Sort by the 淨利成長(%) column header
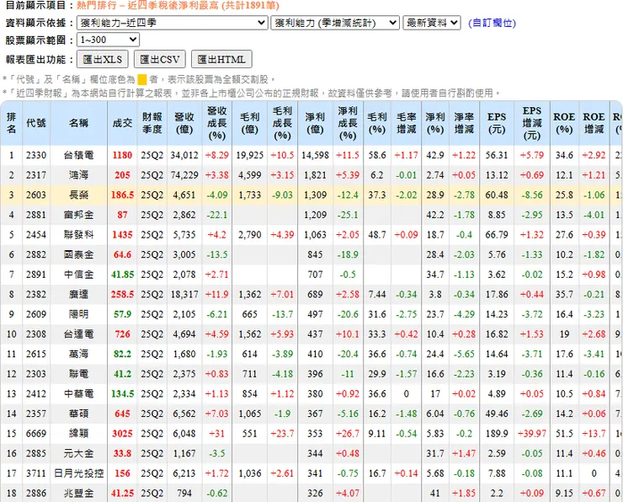 point(348,123)
